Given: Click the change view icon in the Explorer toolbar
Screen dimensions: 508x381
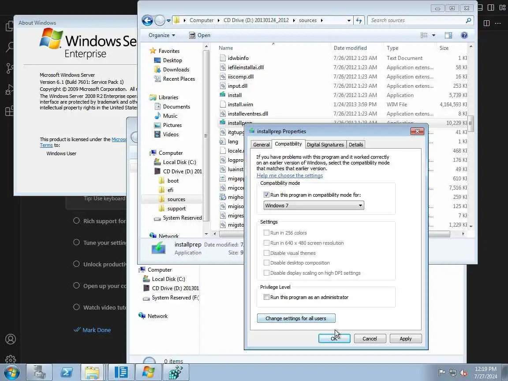Looking at the screenshot, I should click(x=424, y=35).
